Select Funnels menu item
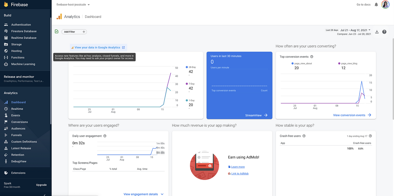The width and height of the screenshot is (394, 196). (x=16, y=135)
